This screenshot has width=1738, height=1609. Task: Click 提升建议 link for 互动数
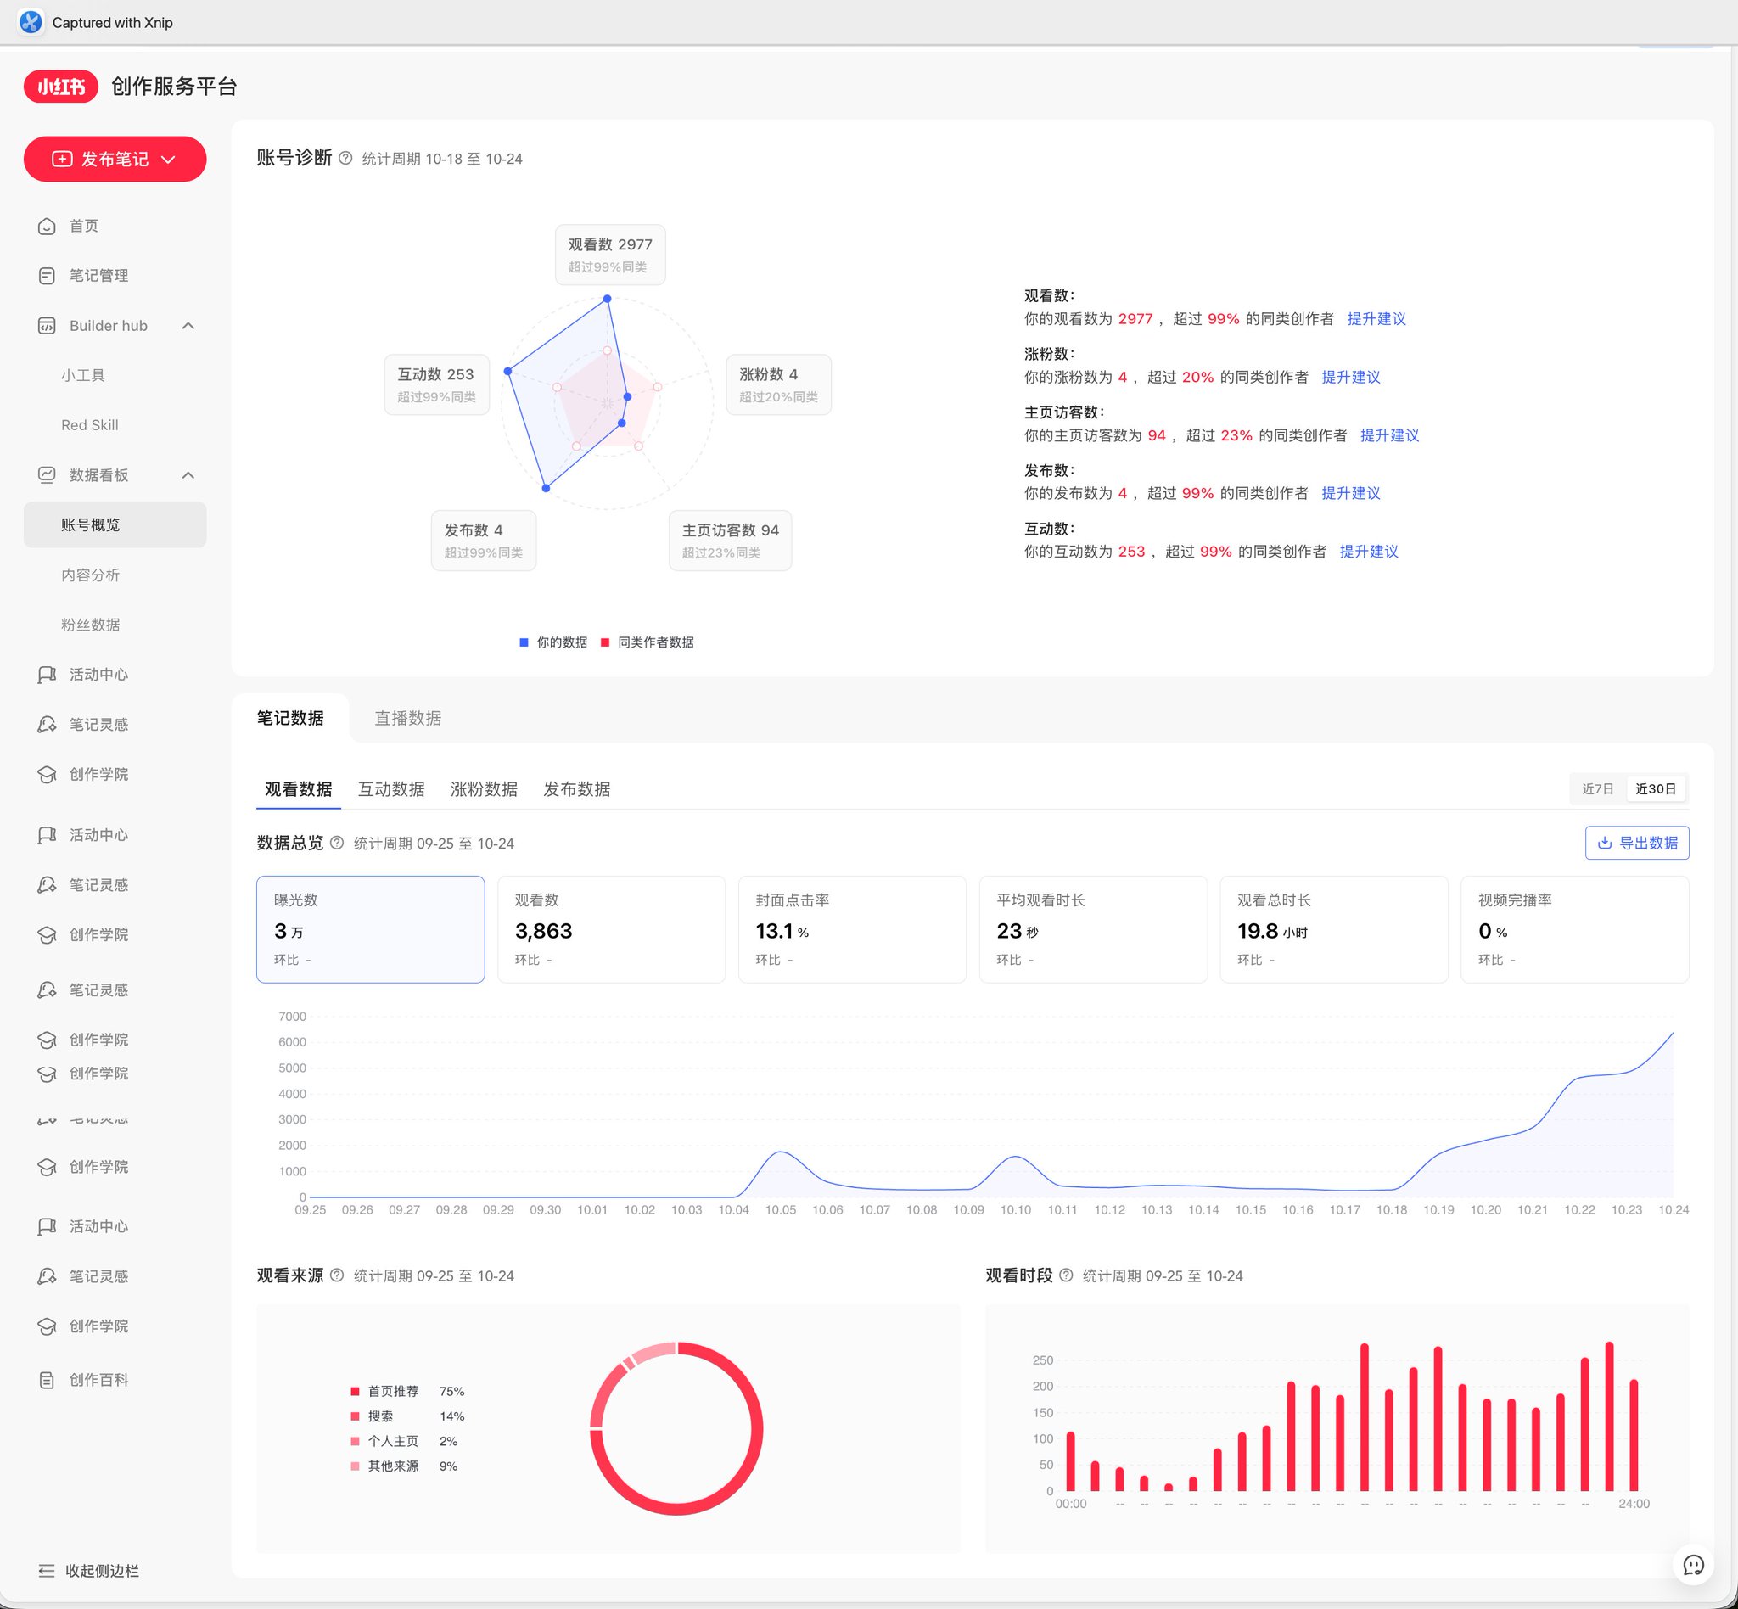(x=1369, y=551)
